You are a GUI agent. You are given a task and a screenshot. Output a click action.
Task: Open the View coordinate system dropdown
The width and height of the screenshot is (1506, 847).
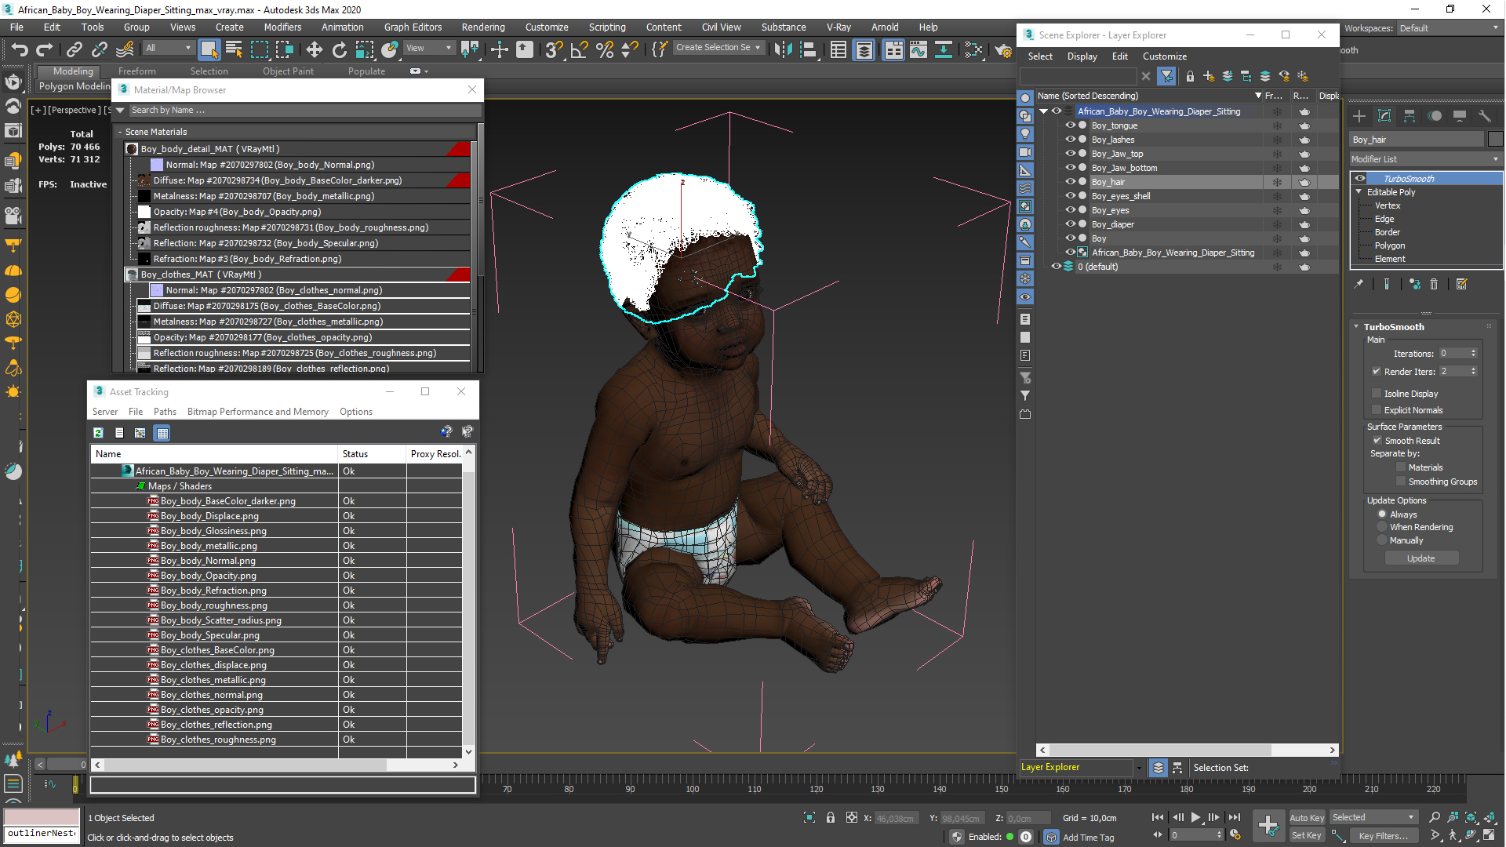(x=428, y=48)
